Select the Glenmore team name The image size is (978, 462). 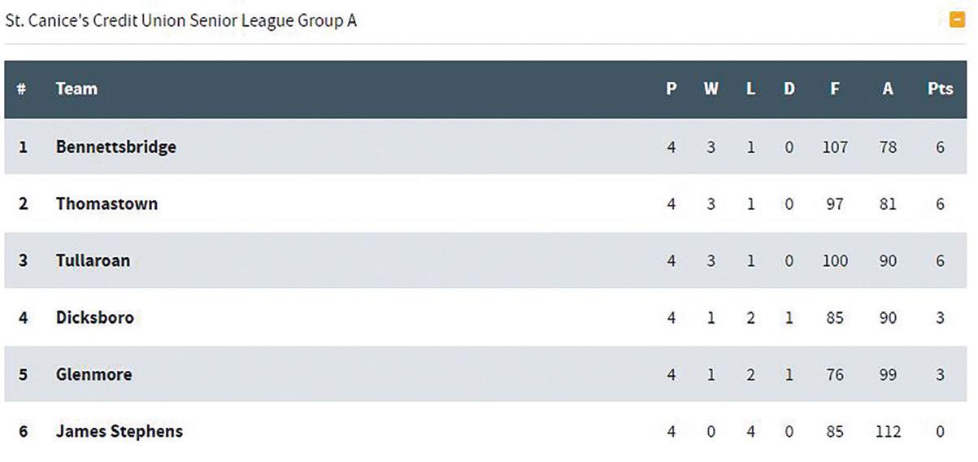(x=93, y=374)
